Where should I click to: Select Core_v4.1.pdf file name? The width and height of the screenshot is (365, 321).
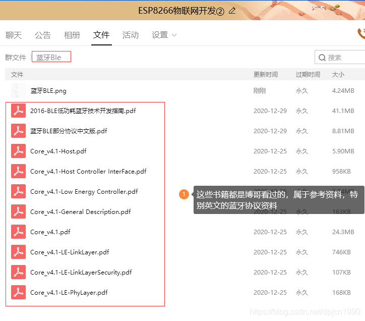pos(50,232)
